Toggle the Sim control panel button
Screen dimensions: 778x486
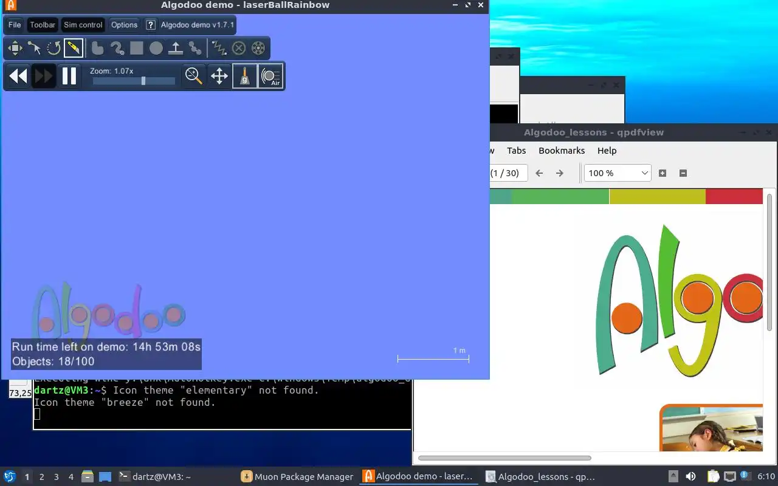point(83,25)
